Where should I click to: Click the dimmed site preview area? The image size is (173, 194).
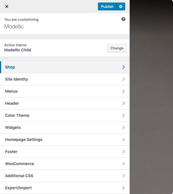click(x=151, y=97)
